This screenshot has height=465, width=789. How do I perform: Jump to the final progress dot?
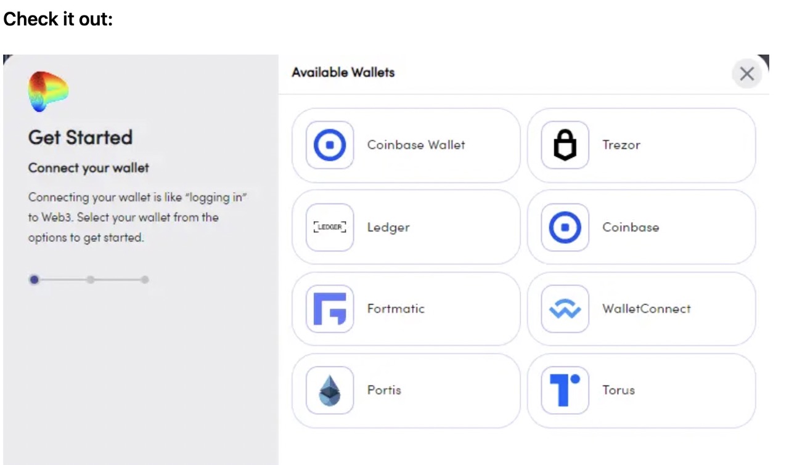144,279
